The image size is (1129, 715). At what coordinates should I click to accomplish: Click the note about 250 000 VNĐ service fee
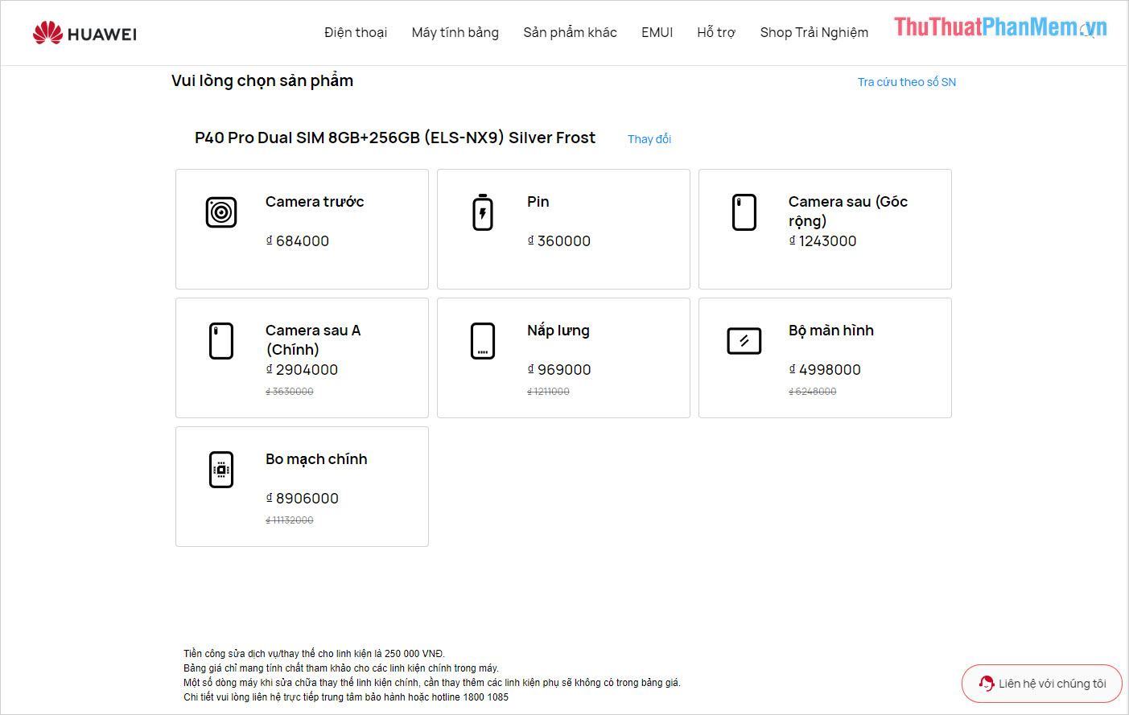314,654
